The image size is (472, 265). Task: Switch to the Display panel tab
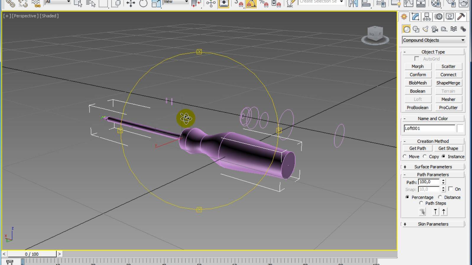pyautogui.click(x=450, y=17)
